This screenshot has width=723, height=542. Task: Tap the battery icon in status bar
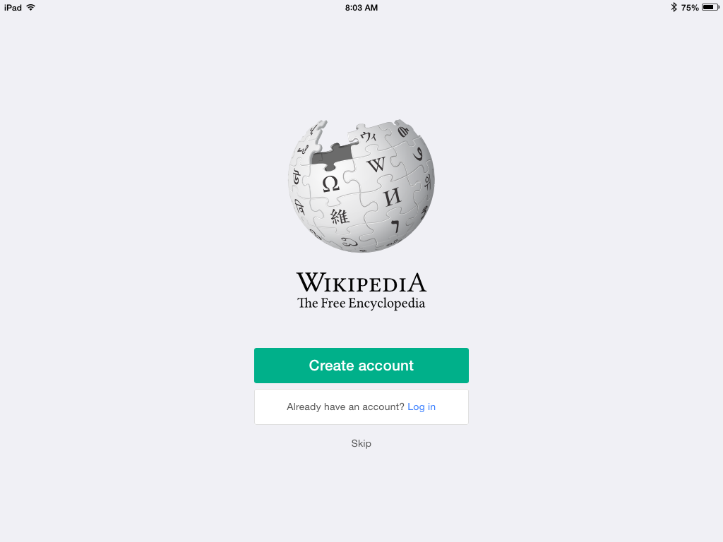[710, 7]
